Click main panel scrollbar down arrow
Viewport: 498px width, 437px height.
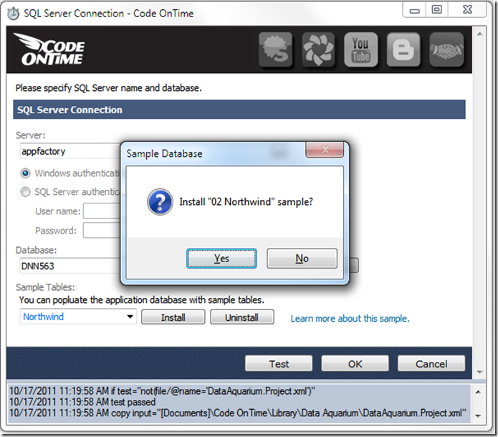(479, 373)
